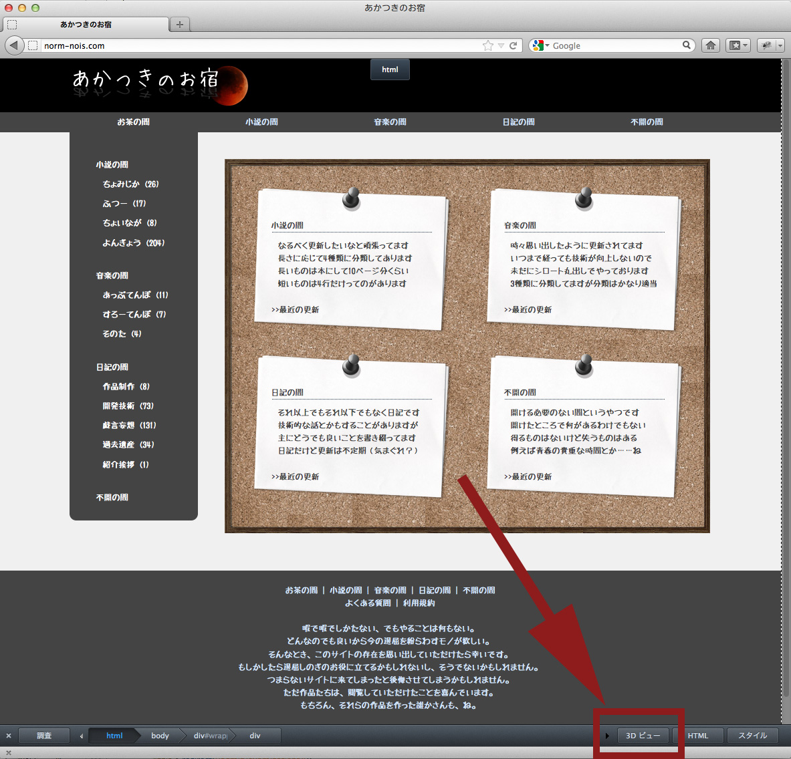Open the 3D ビュー button
791x759 pixels.
click(x=643, y=736)
